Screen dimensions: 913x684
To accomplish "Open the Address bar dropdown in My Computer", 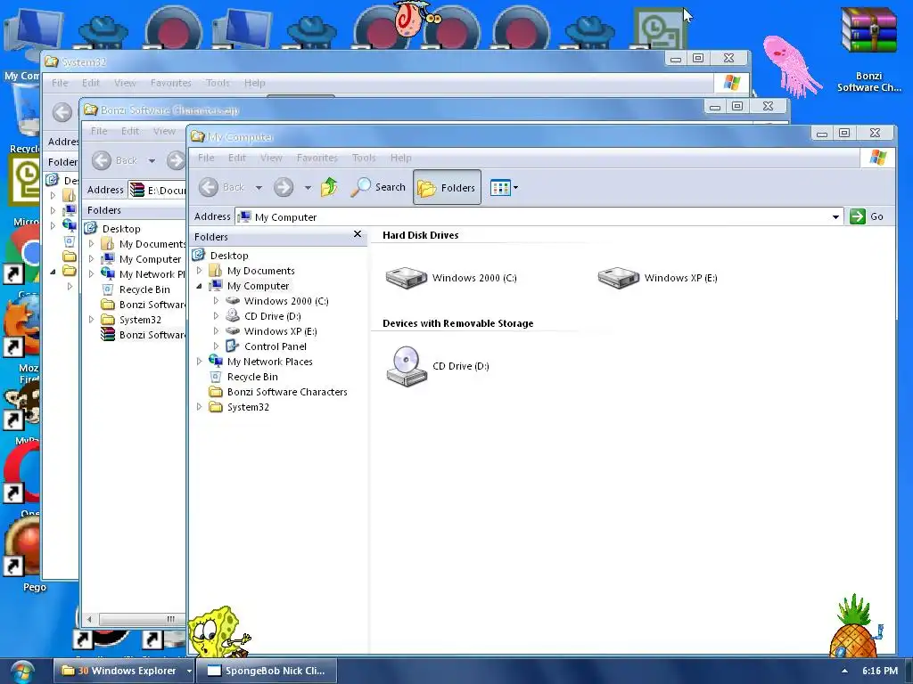I will (x=835, y=217).
